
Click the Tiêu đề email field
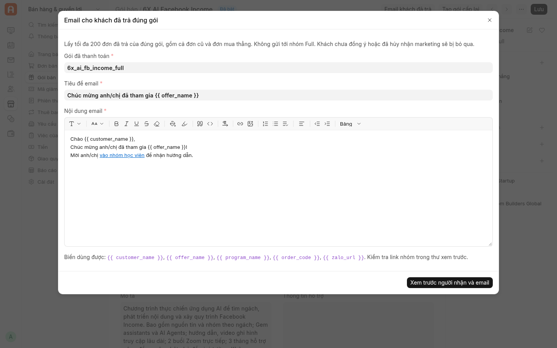[x=278, y=95]
